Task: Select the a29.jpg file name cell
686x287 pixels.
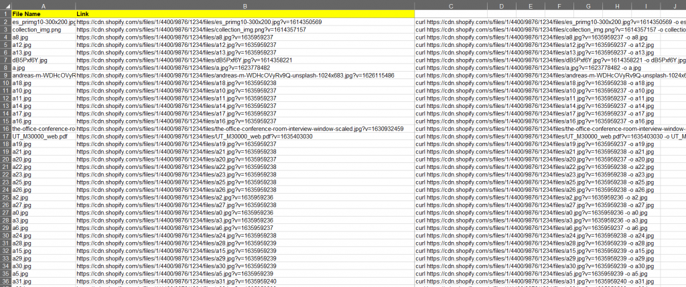Action: pyautogui.click(x=44, y=259)
